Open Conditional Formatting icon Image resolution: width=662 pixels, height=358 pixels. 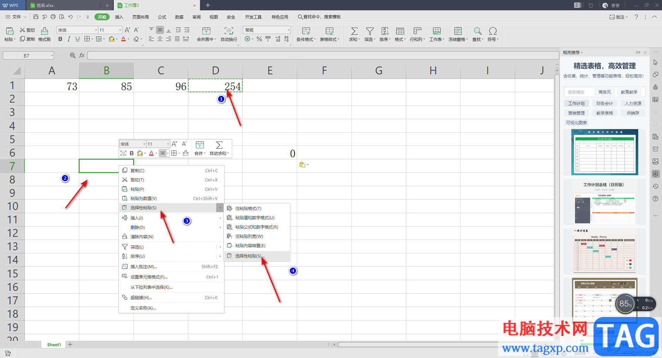click(x=306, y=31)
